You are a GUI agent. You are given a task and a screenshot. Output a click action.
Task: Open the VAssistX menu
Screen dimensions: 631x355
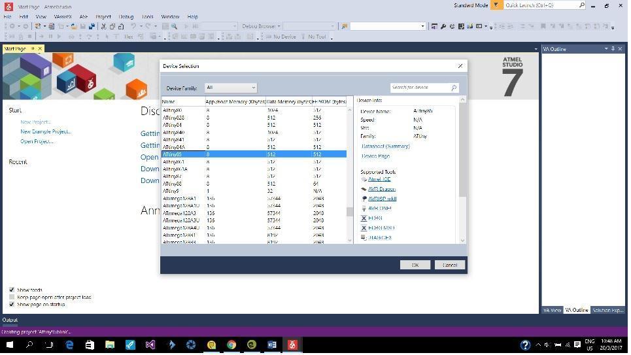pos(62,17)
